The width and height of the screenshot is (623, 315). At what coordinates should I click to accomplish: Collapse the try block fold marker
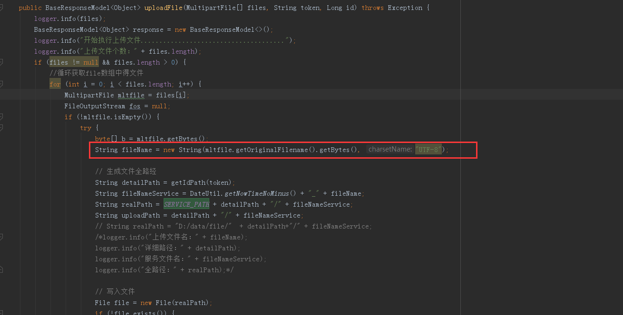tap(1, 128)
